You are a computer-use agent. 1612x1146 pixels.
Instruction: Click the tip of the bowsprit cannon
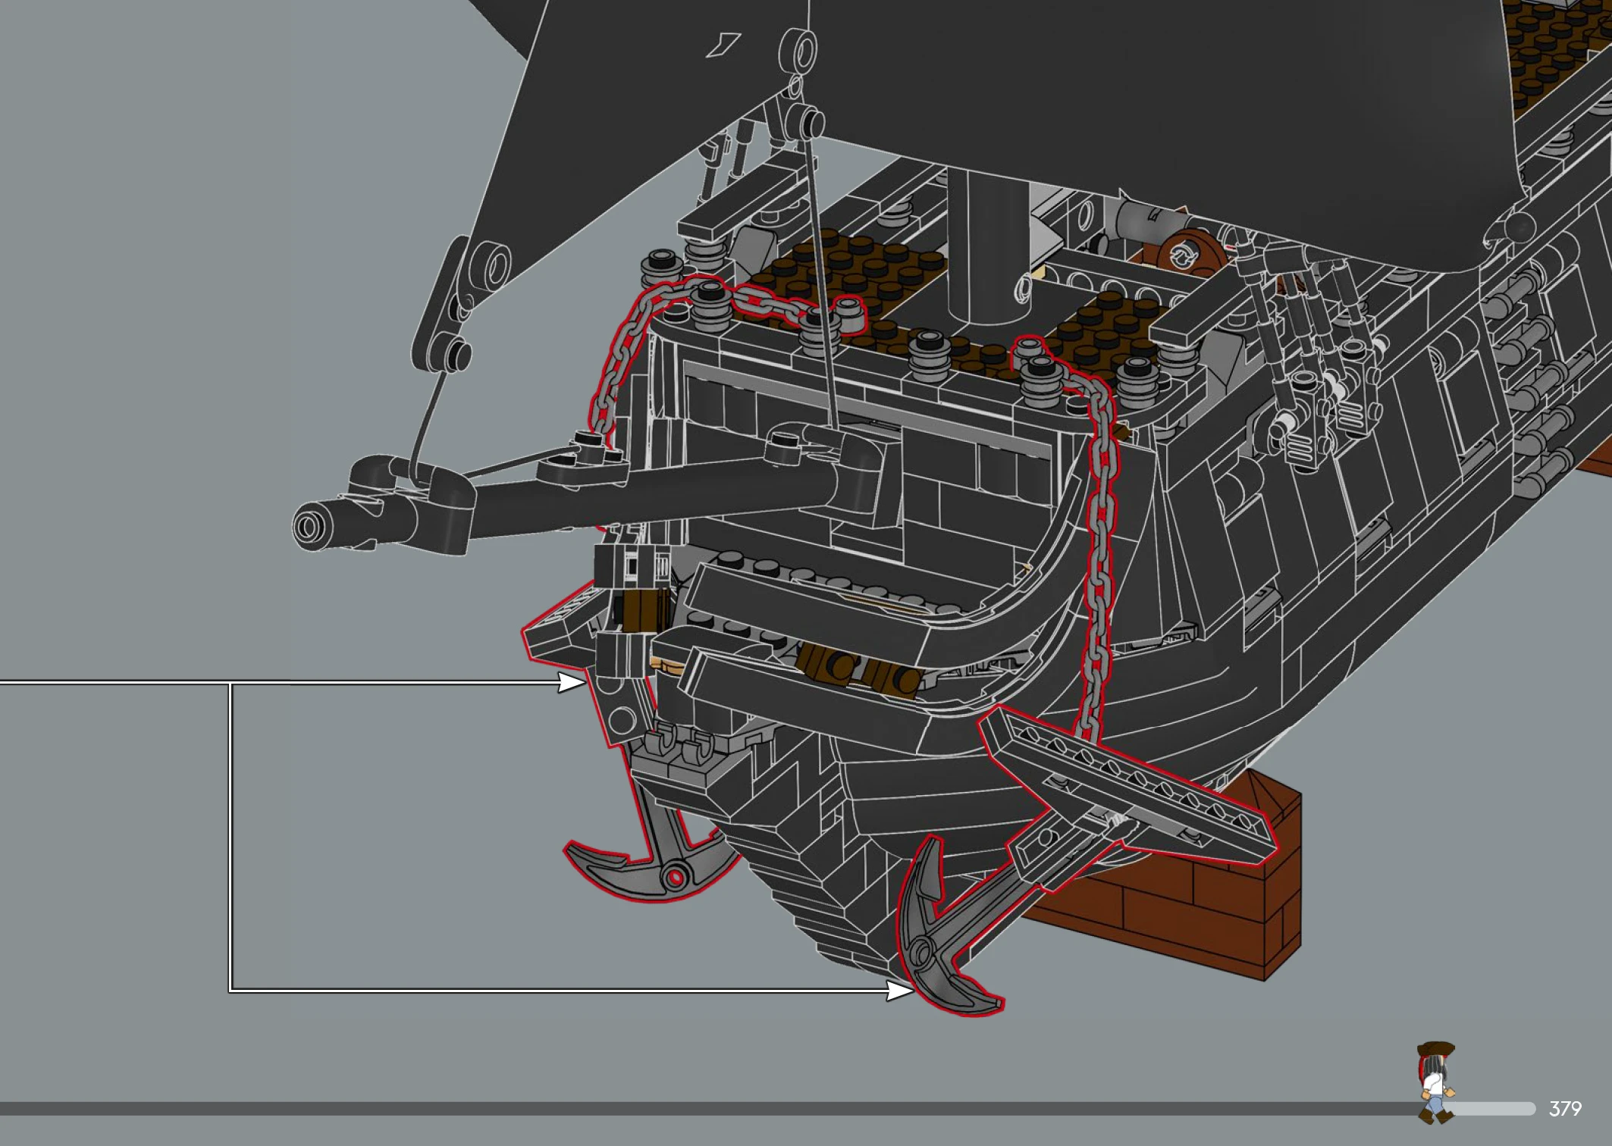pyautogui.click(x=309, y=527)
